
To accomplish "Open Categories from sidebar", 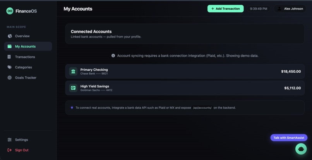I will 28,67.
